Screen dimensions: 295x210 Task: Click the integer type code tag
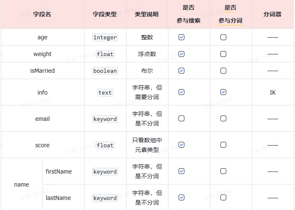click(x=105, y=37)
